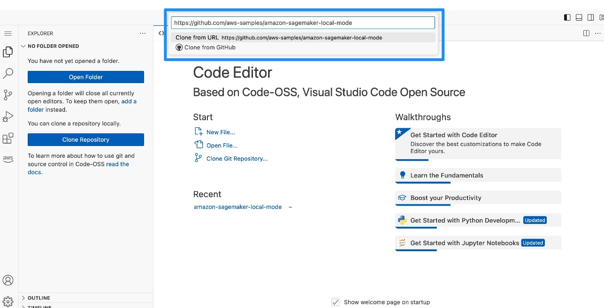Open recent amazon-sagemaker-local-mode folder
This screenshot has height=308, width=604.
(x=238, y=207)
